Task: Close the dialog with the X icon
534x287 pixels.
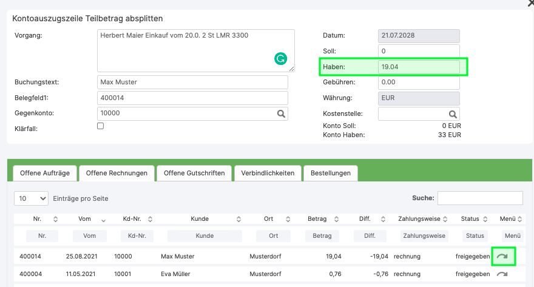Action: (531, 4)
